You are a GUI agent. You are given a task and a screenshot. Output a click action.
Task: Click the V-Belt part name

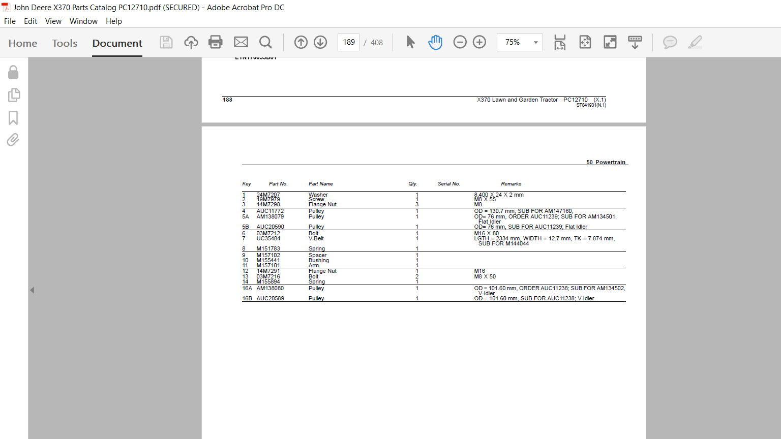pos(316,238)
